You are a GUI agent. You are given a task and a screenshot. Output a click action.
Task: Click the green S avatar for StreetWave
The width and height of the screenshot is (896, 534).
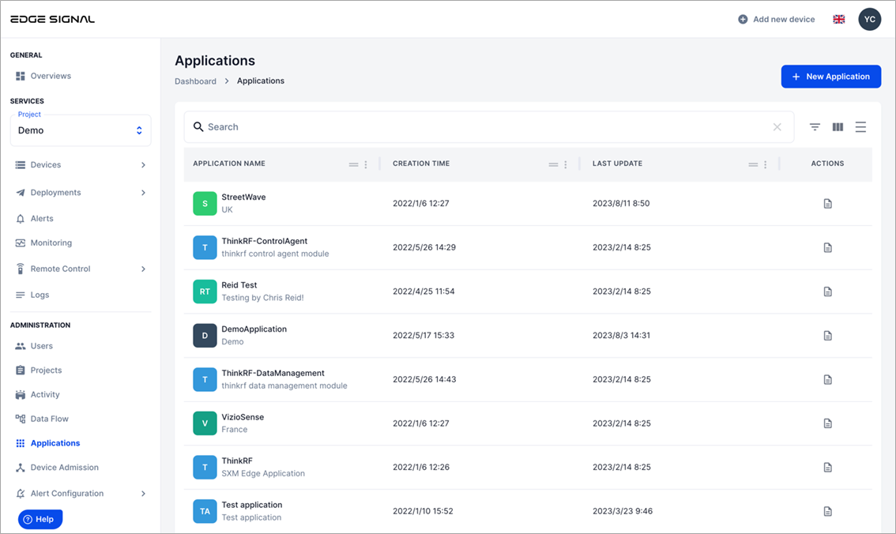coord(205,203)
